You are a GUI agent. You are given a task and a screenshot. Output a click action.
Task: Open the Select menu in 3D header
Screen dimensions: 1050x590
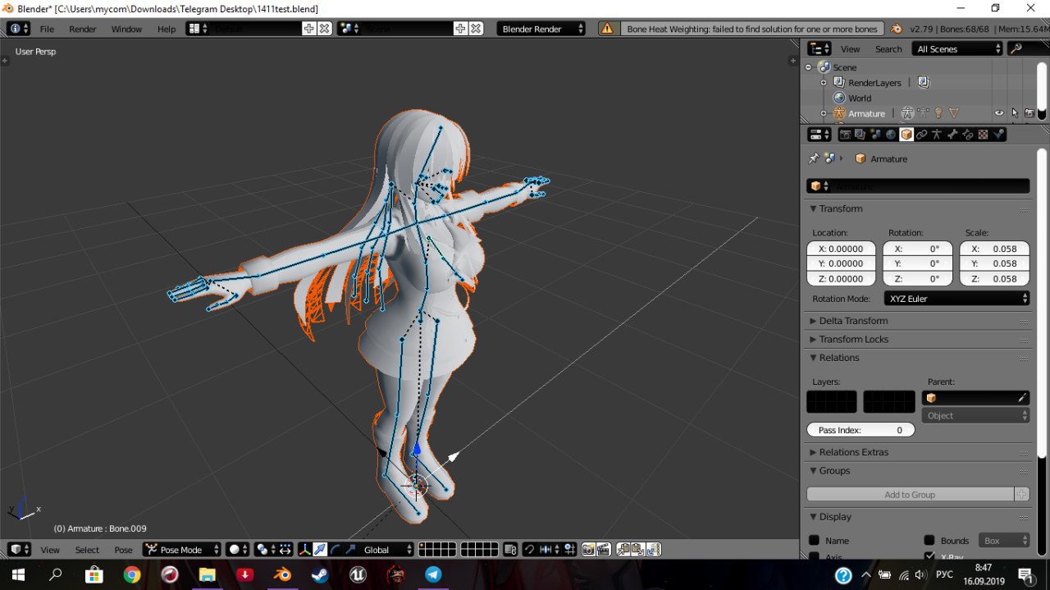pos(87,550)
